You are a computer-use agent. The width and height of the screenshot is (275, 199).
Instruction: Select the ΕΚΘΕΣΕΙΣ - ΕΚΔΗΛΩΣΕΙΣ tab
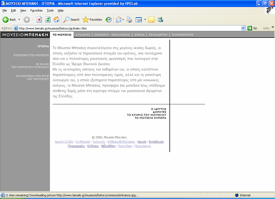[x=112, y=35]
